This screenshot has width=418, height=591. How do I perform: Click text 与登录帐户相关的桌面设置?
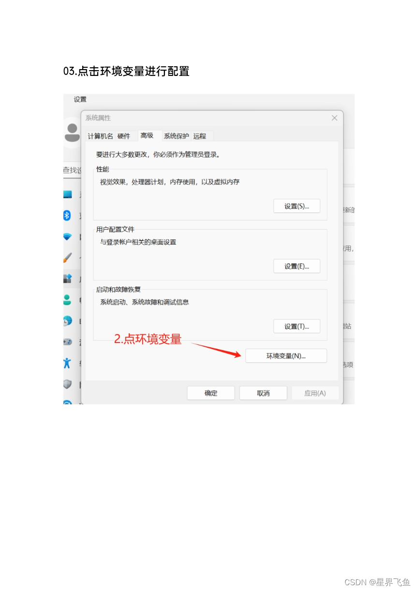click(138, 242)
